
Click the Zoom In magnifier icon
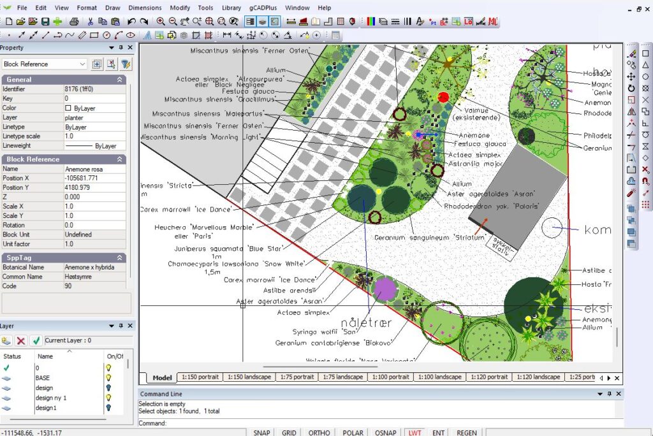(160, 21)
